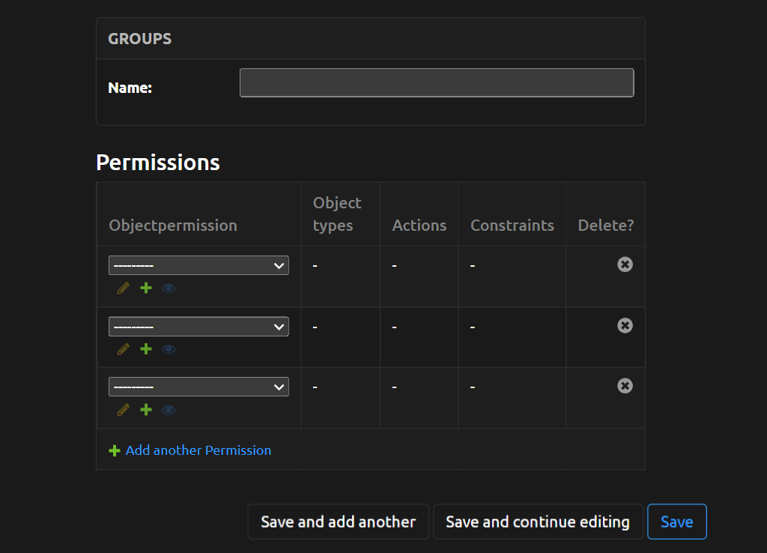
Task: Click the Add another Permission link
Action: [x=198, y=450]
